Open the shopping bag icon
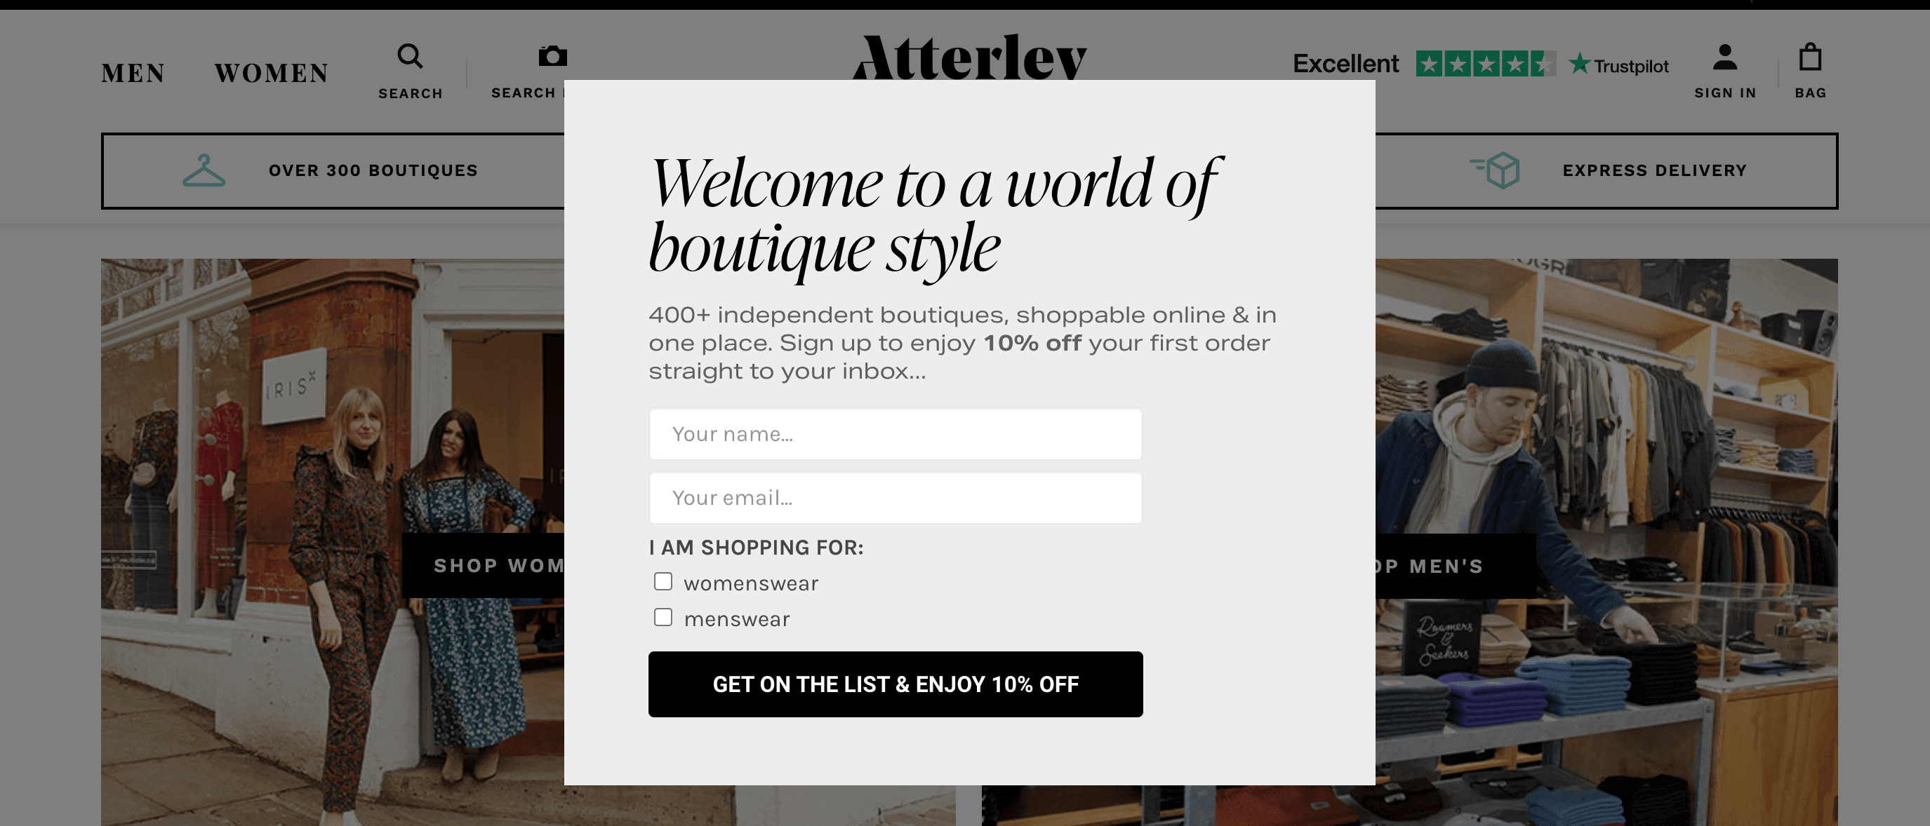 click(x=1810, y=57)
